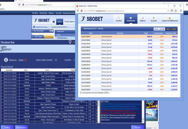The image size is (188, 129).
Task: Open Deposit & Withdrawal tab
Action: point(170,19)
